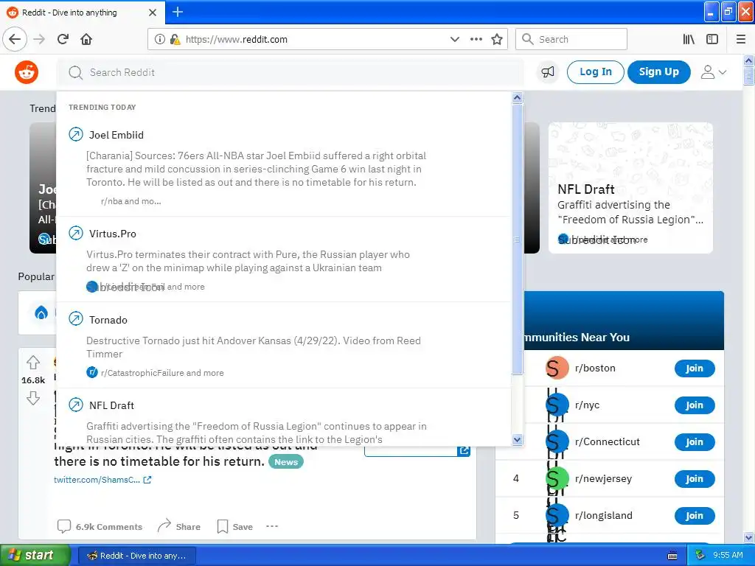Viewport: 755px width, 566px height.
Task: Select NFL Draft trending suggestion
Action: 284,418
